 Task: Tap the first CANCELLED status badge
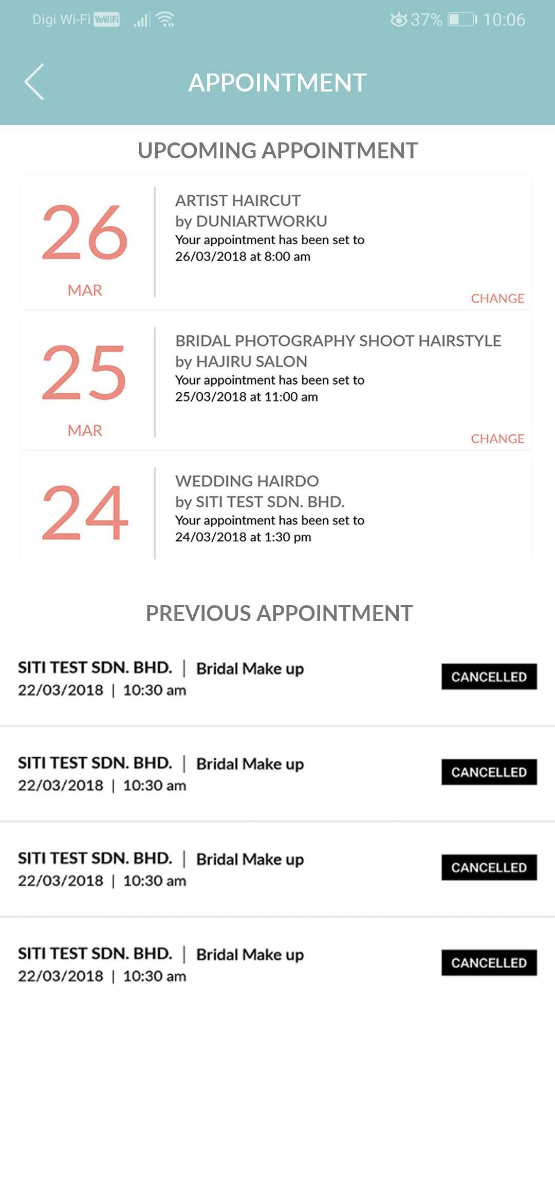(x=489, y=677)
